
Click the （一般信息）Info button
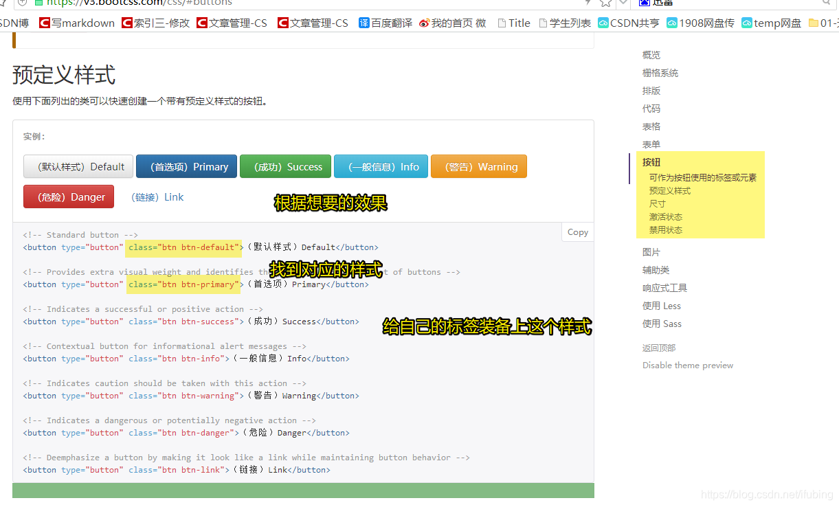coord(381,166)
